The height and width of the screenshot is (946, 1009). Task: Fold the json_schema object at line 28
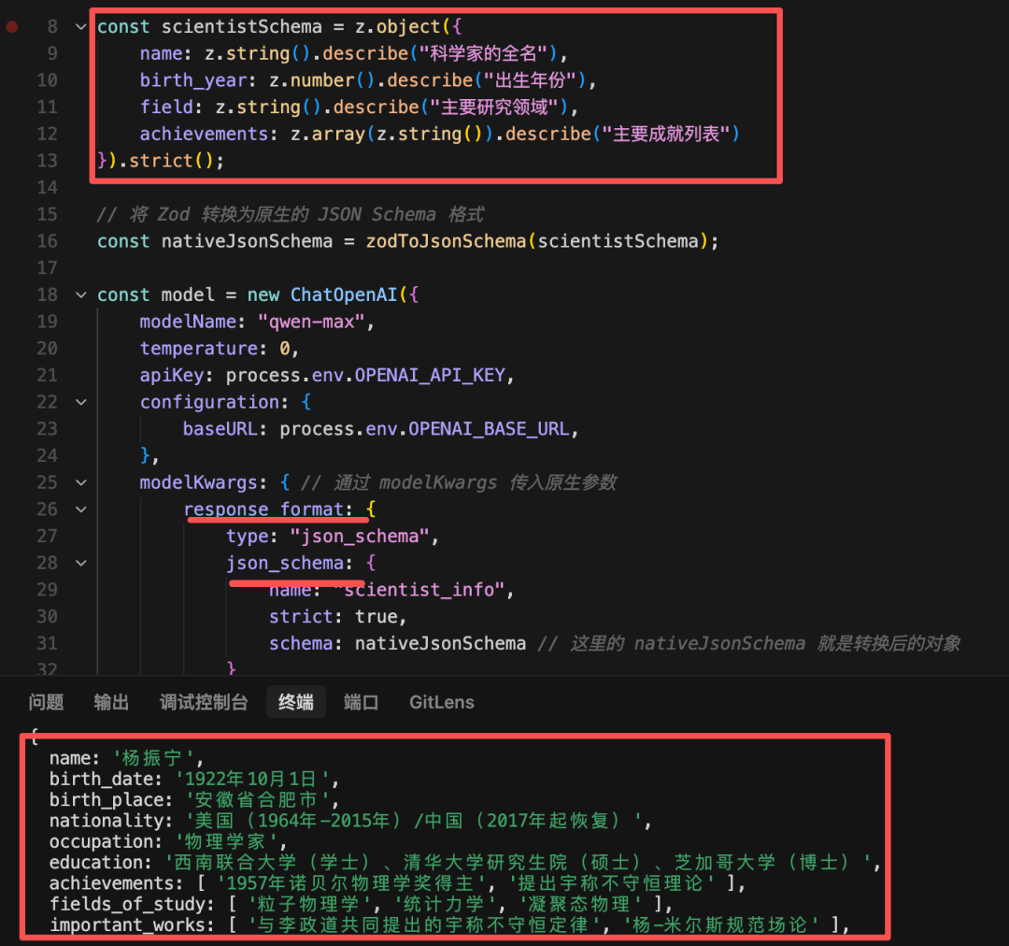click(81, 563)
